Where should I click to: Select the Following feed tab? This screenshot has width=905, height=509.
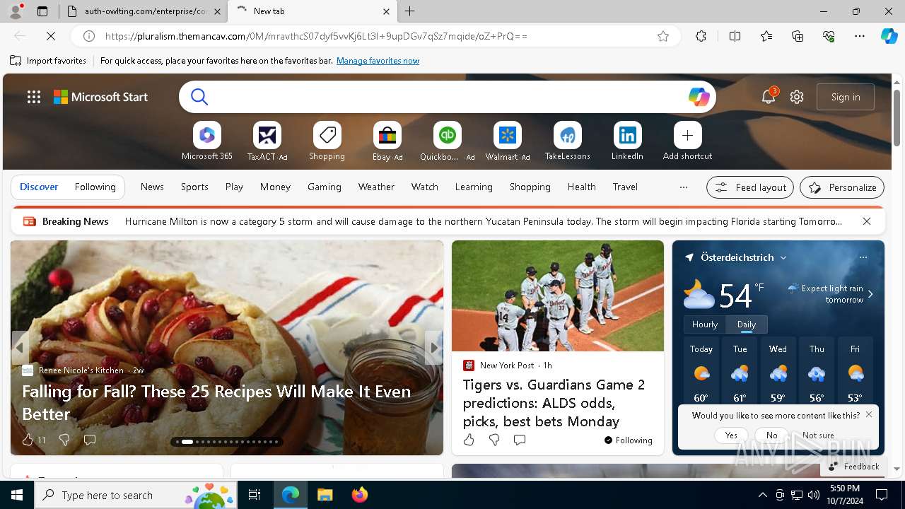click(95, 187)
